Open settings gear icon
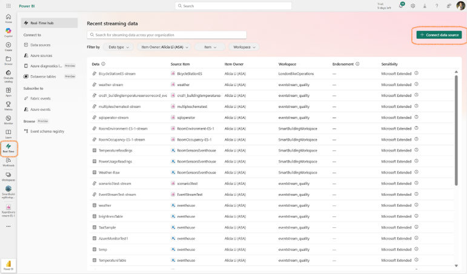This screenshot has height=274, width=467. pos(413,6)
